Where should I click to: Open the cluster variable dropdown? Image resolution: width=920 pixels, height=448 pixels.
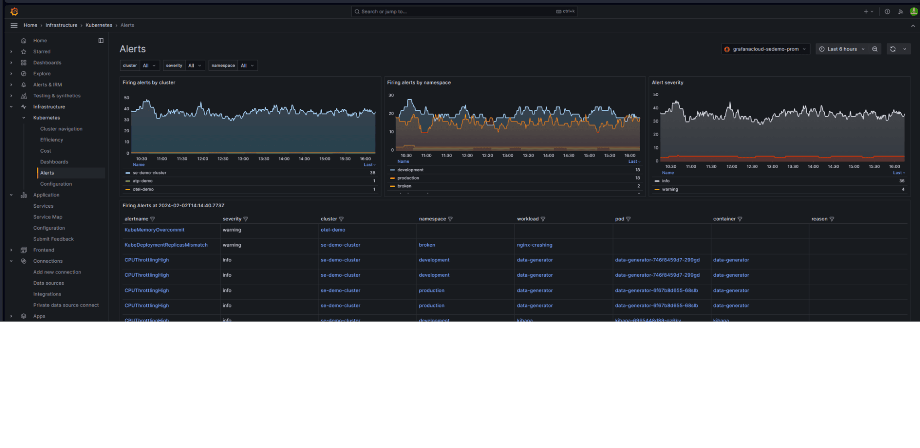150,66
